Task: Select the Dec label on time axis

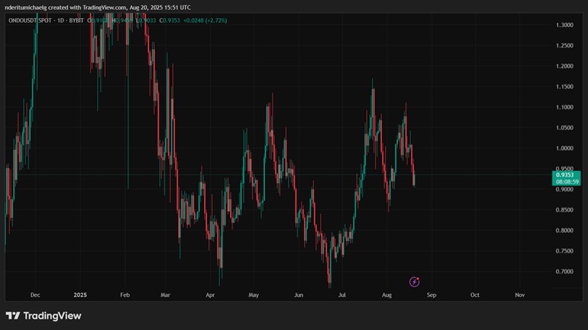Action: [x=34, y=295]
